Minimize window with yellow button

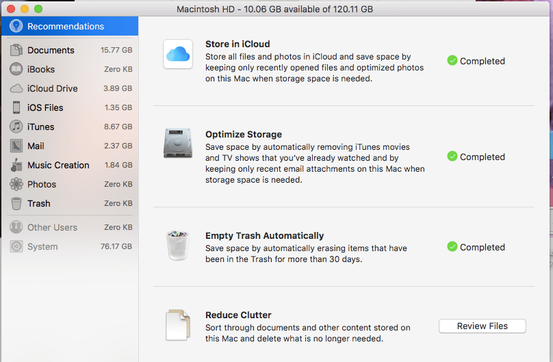pos(25,9)
